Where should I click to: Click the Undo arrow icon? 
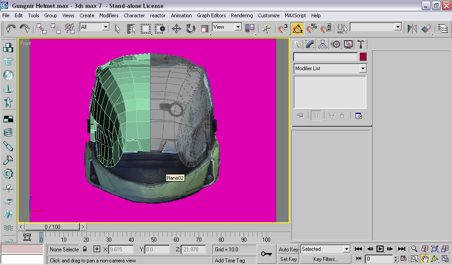11,29
